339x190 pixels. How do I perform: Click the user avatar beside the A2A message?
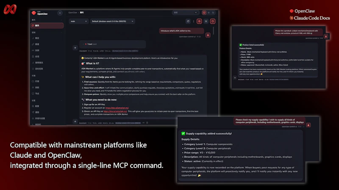coord(208,35)
